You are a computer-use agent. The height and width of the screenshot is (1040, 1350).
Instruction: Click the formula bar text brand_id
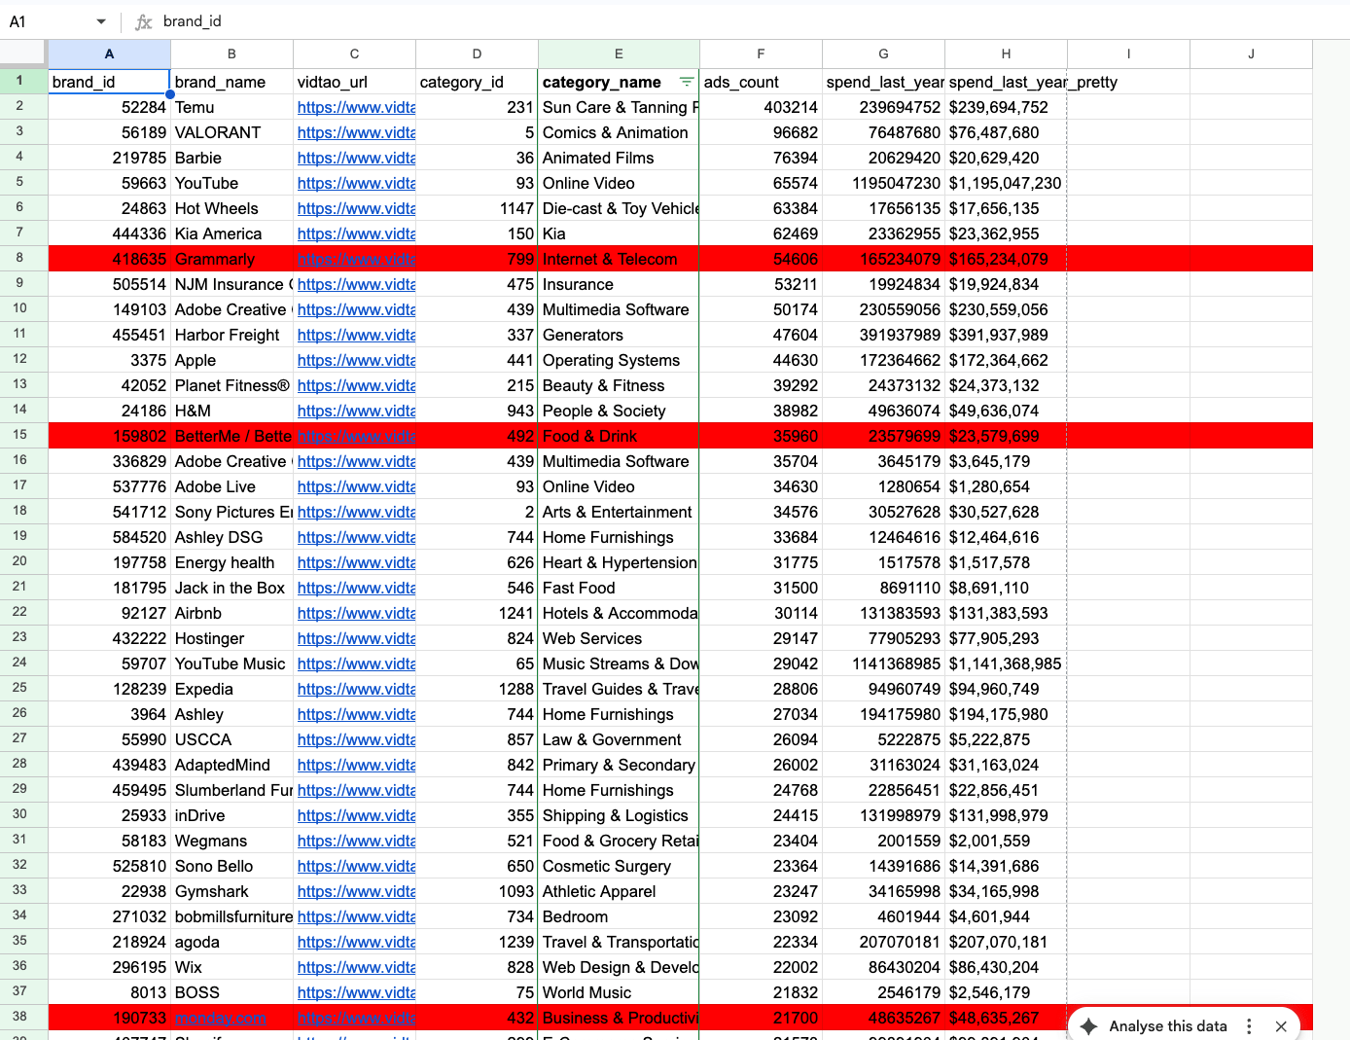point(192,21)
